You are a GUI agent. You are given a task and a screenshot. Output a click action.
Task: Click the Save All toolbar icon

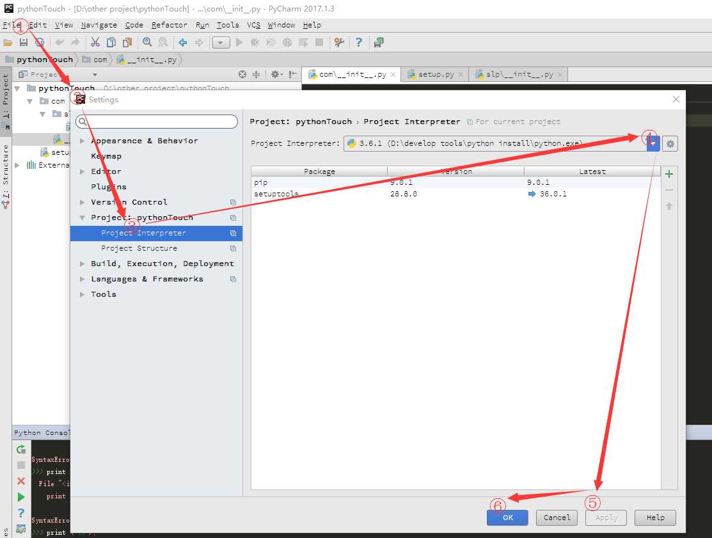pos(24,43)
